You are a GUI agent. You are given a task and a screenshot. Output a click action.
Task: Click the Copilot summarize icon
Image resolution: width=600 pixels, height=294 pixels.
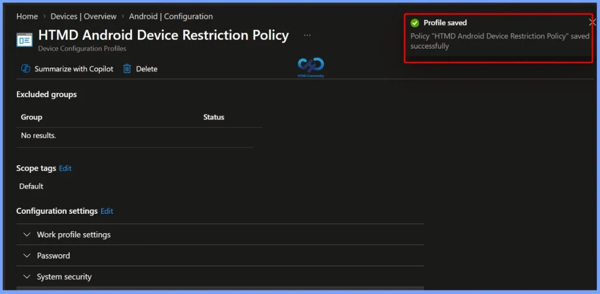tap(26, 69)
